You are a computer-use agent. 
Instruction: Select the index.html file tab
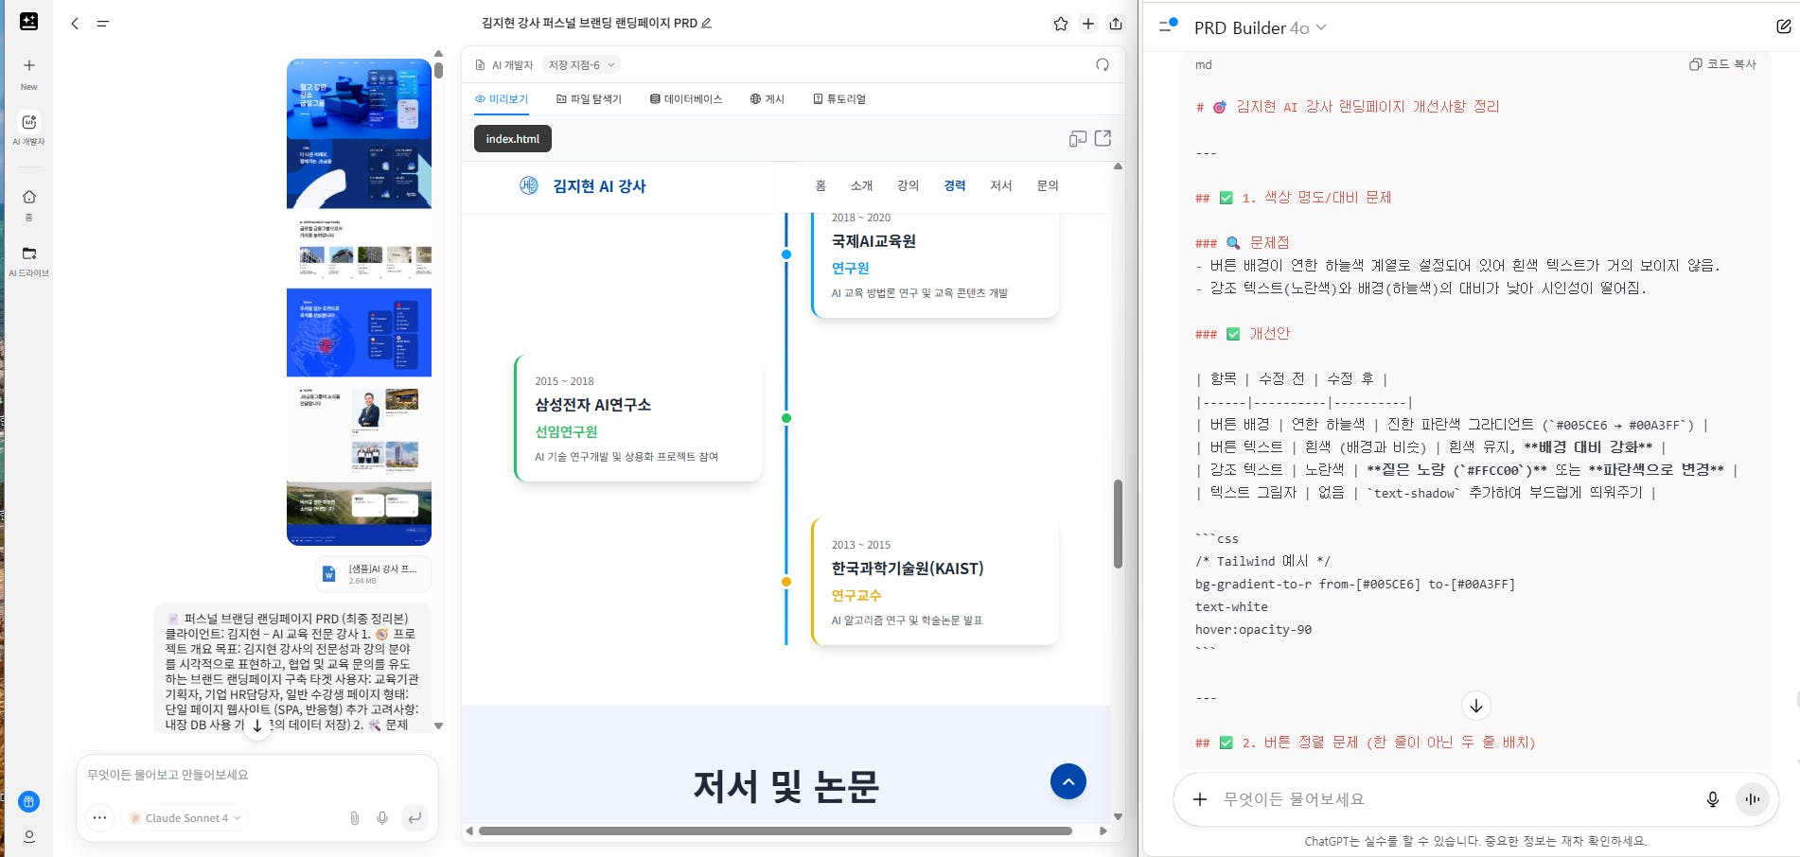(513, 139)
